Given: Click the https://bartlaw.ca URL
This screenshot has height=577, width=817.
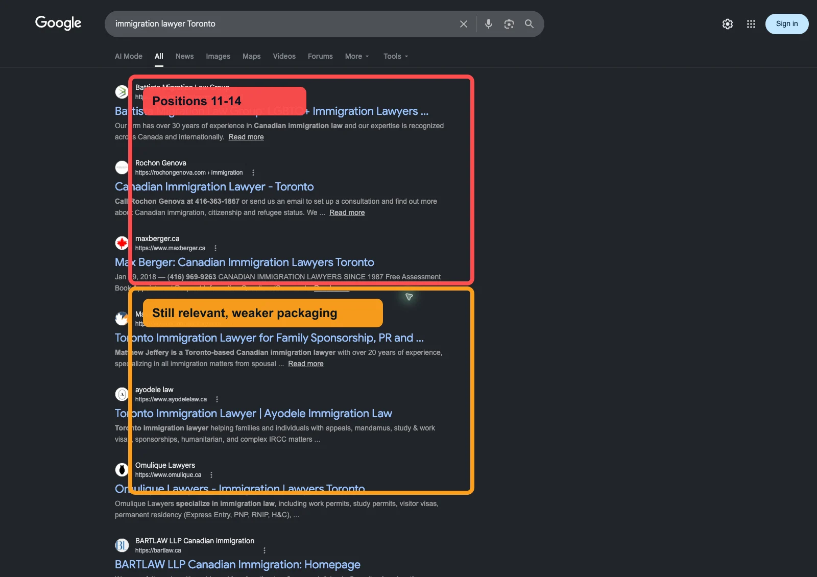Looking at the screenshot, I should coord(158,550).
